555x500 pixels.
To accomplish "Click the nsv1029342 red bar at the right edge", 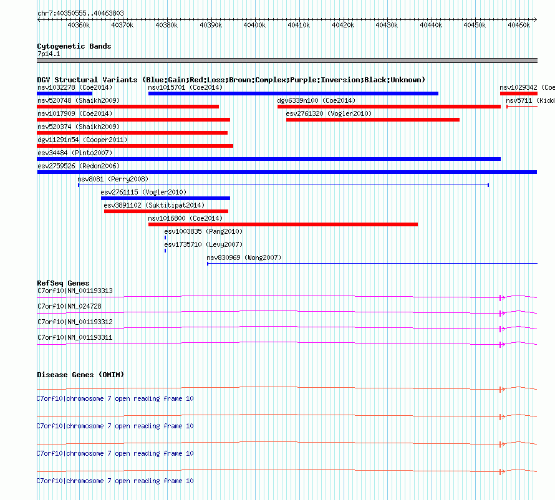I will (x=519, y=94).
